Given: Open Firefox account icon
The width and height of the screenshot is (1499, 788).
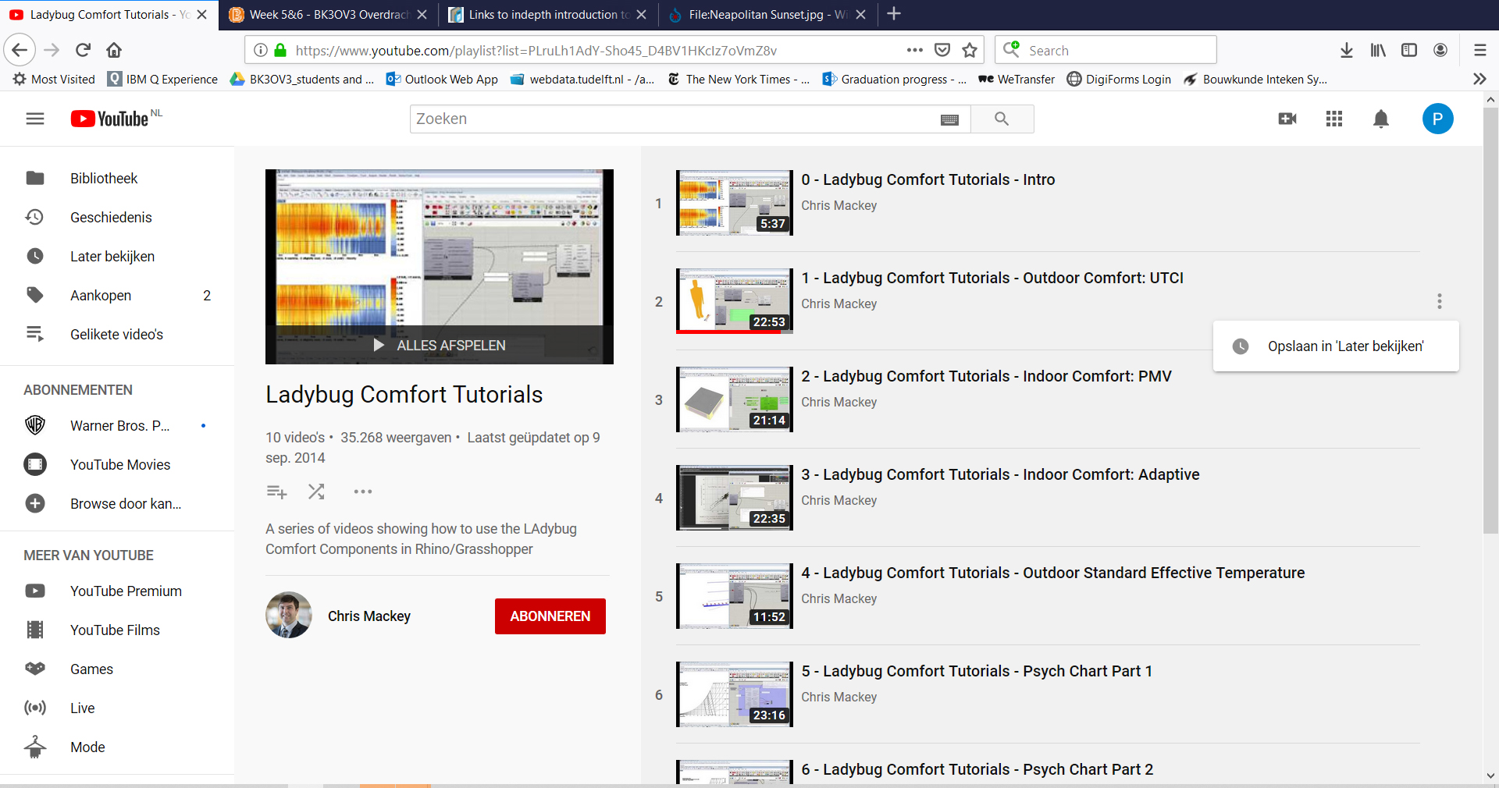Looking at the screenshot, I should click(1440, 50).
